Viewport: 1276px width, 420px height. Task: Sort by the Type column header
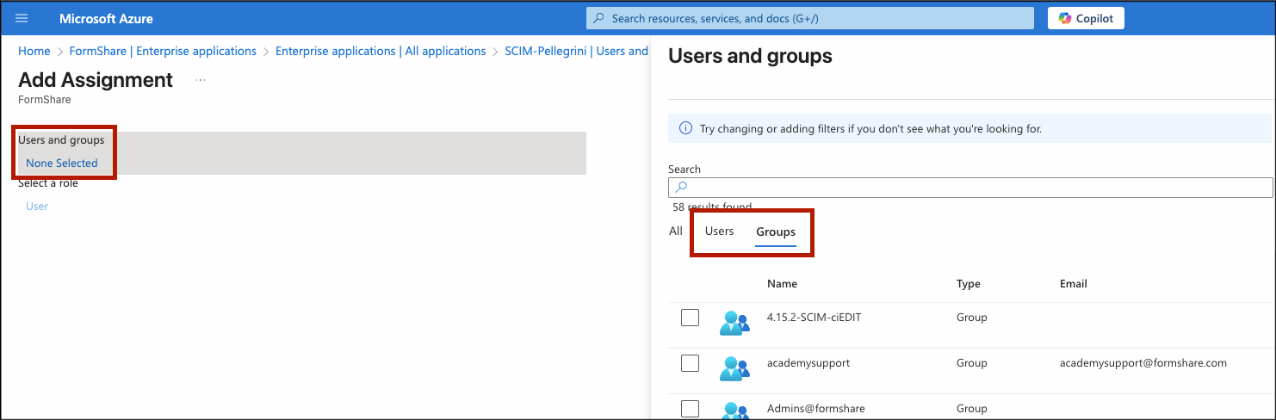coord(969,283)
